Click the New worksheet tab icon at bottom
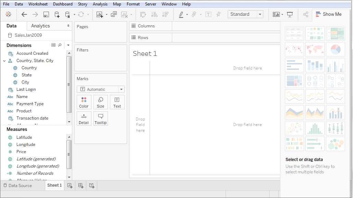Viewport: 353px width, 198px height. tap(70, 186)
